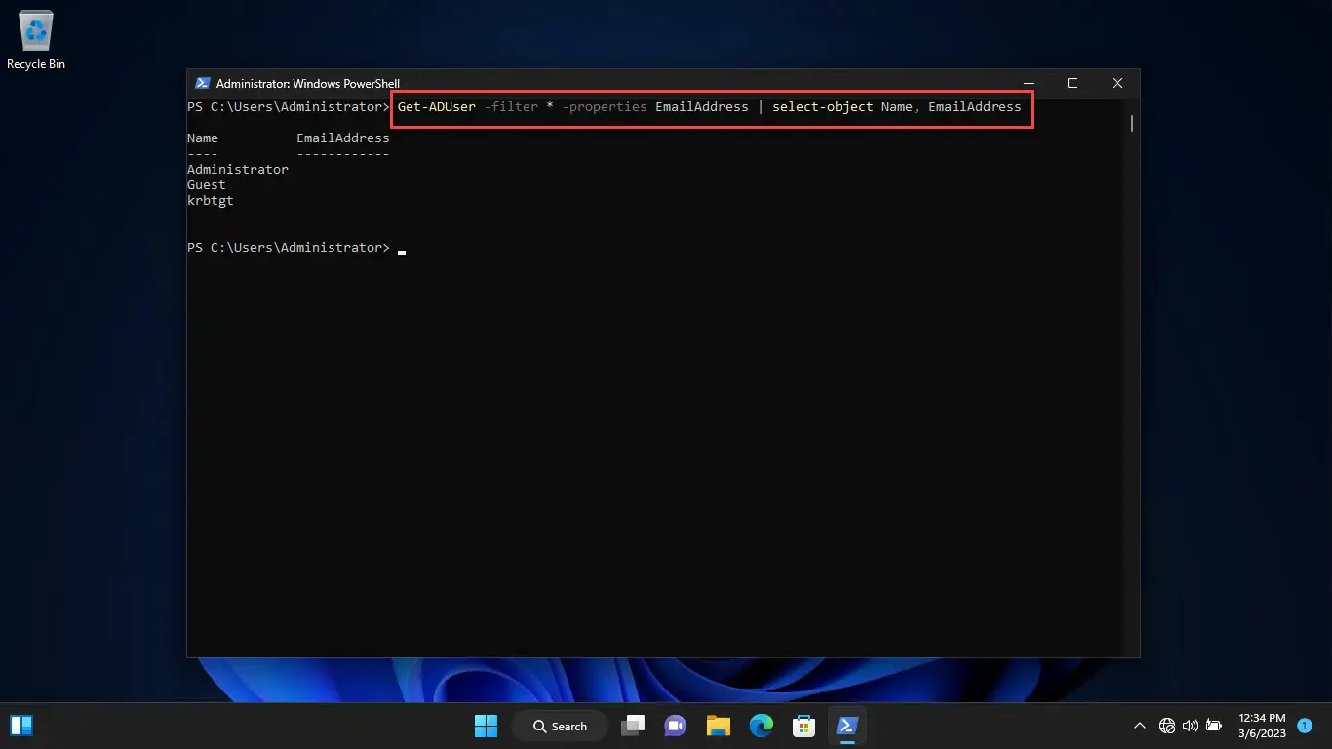Click the last PS C:\Users\Administrator> prompt
The height and width of the screenshot is (749, 1332).
coord(289,248)
